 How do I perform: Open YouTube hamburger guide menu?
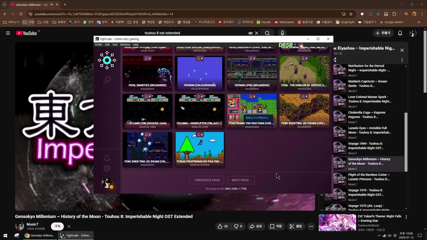[x=8, y=33]
